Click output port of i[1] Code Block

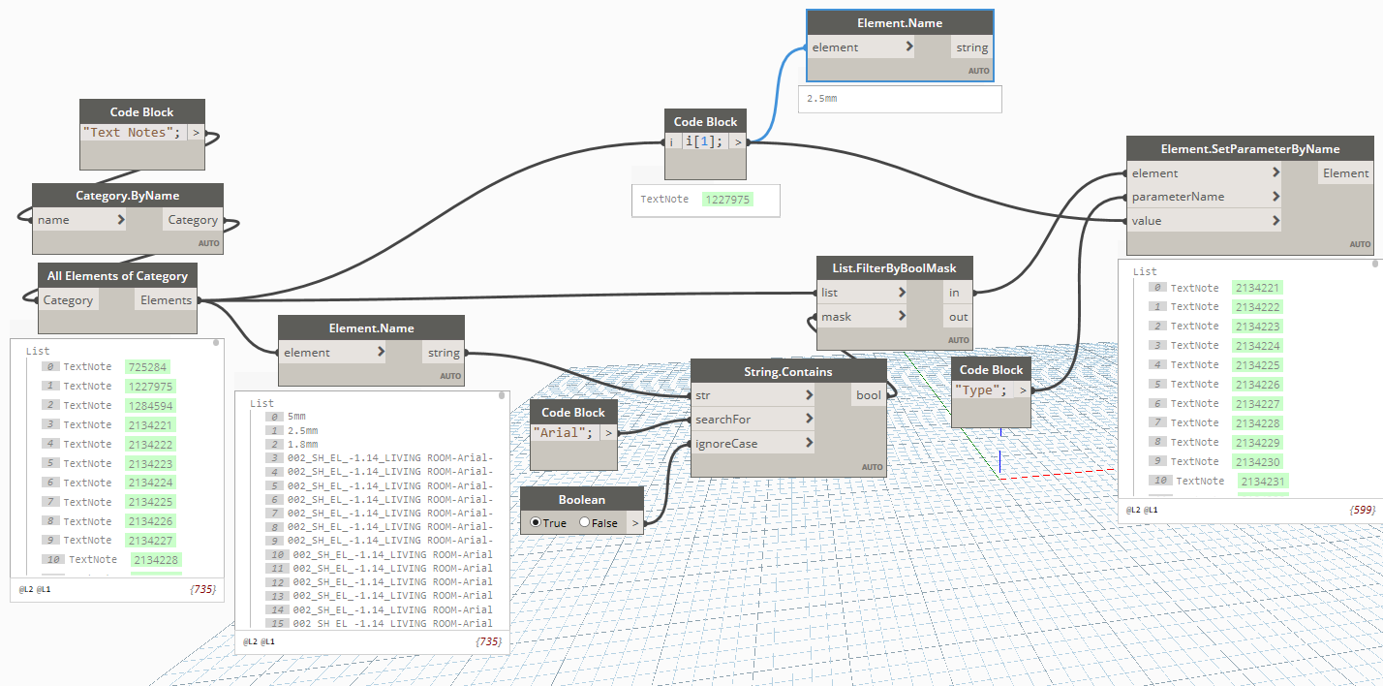click(737, 142)
